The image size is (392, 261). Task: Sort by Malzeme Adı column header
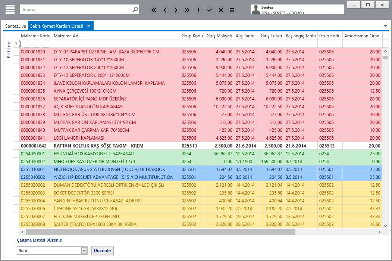116,36
